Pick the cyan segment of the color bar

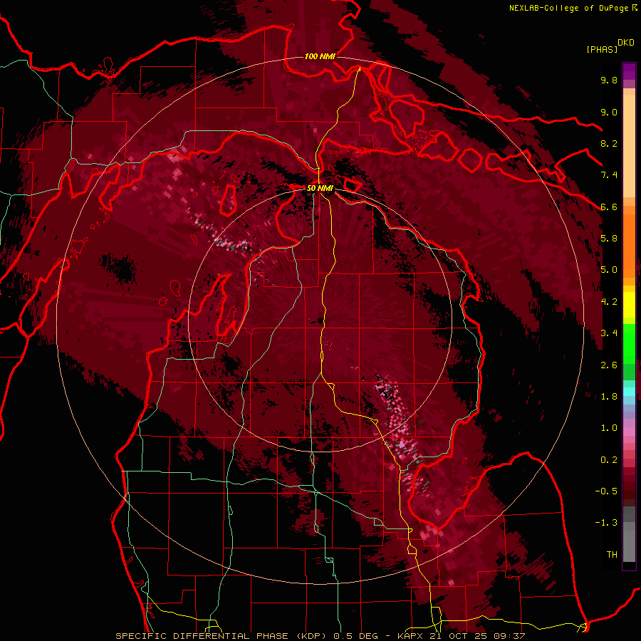click(x=629, y=392)
